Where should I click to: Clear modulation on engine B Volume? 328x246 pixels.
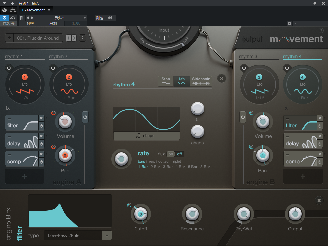click(x=251, y=113)
